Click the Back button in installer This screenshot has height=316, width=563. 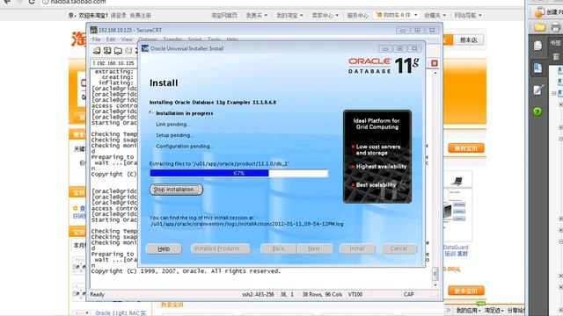click(x=278, y=248)
